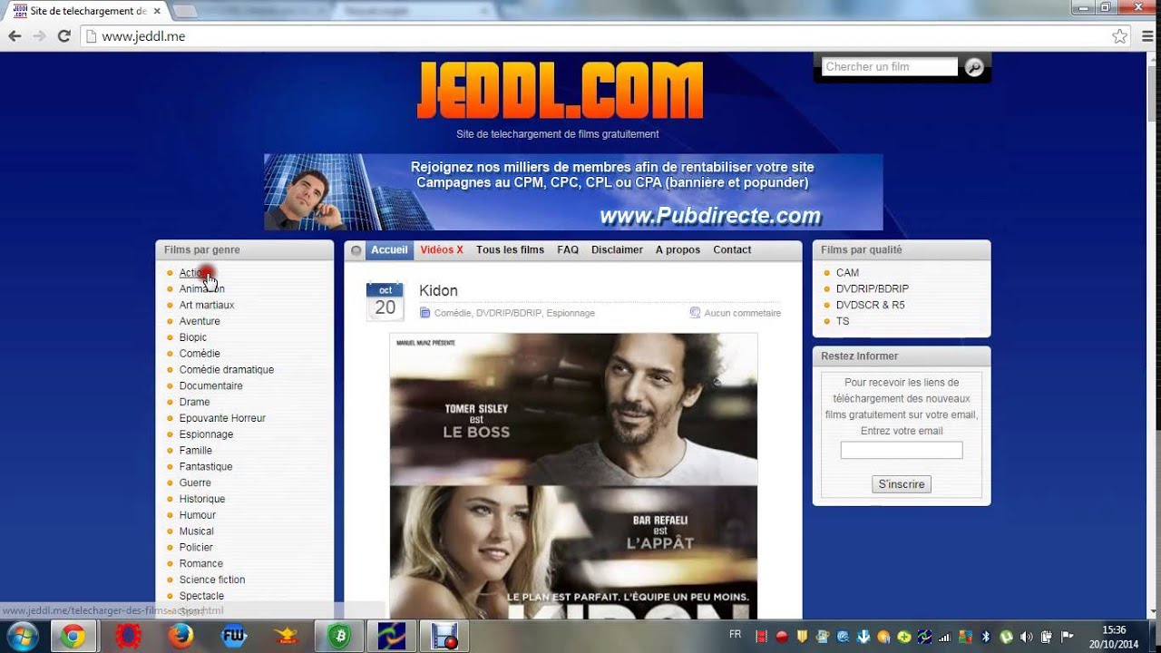
Task: Reload the page with refresh icon
Action: tap(63, 36)
